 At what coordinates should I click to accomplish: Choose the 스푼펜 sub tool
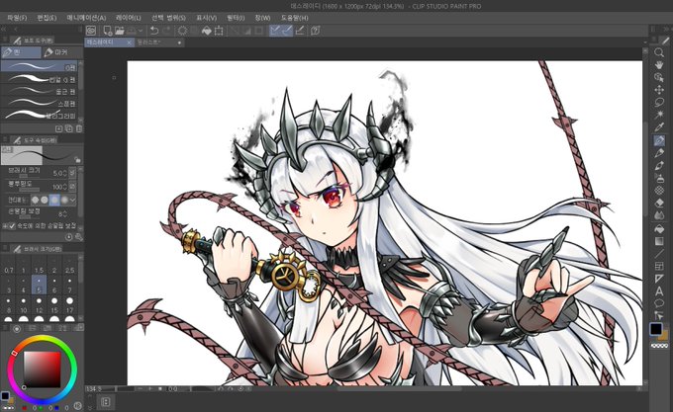(40, 103)
